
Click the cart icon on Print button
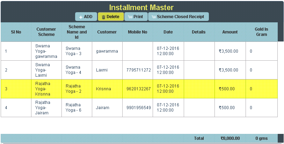[130, 17]
